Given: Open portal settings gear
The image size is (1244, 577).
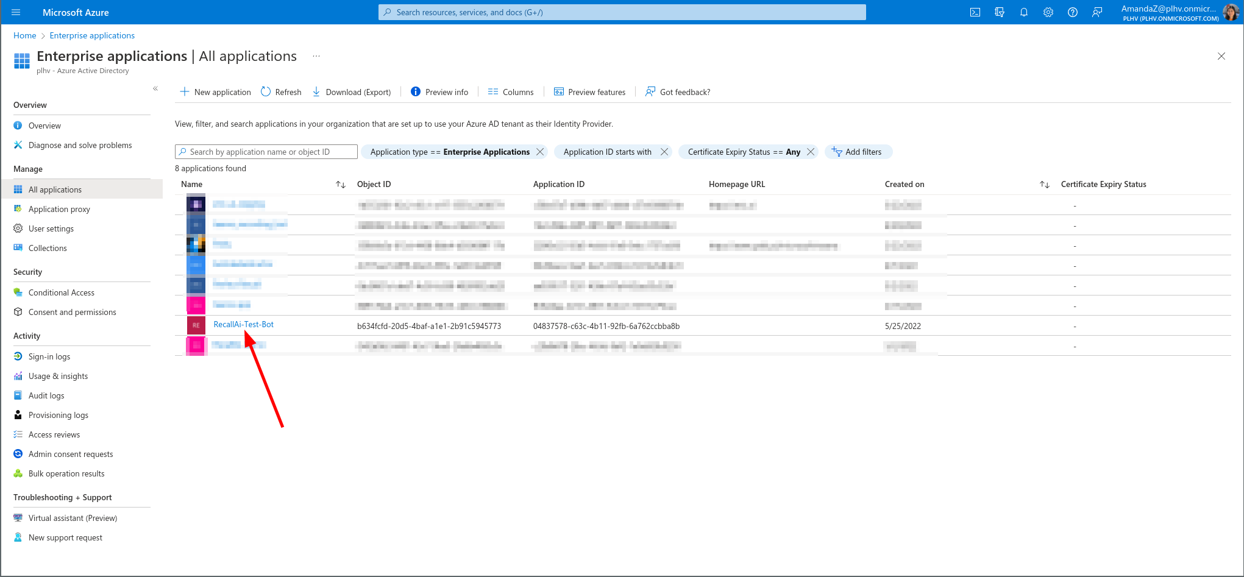Looking at the screenshot, I should pyautogui.click(x=1048, y=12).
